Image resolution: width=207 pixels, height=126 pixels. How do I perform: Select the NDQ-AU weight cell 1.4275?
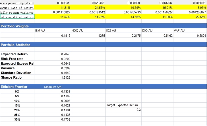coord(88,35)
